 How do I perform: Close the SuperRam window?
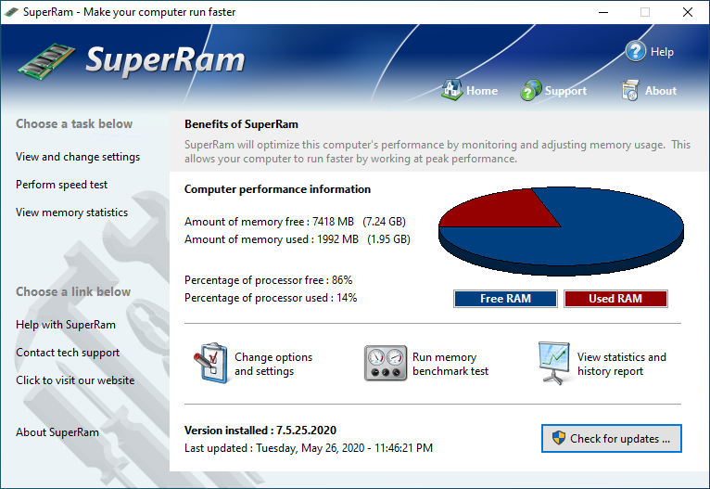pos(688,12)
